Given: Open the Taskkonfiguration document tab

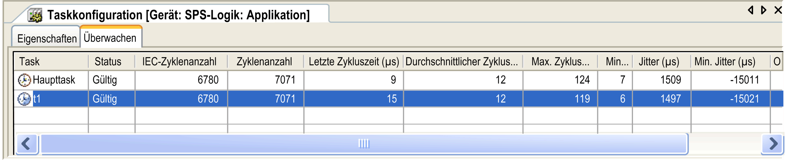Looking at the screenshot, I should click(x=178, y=15).
